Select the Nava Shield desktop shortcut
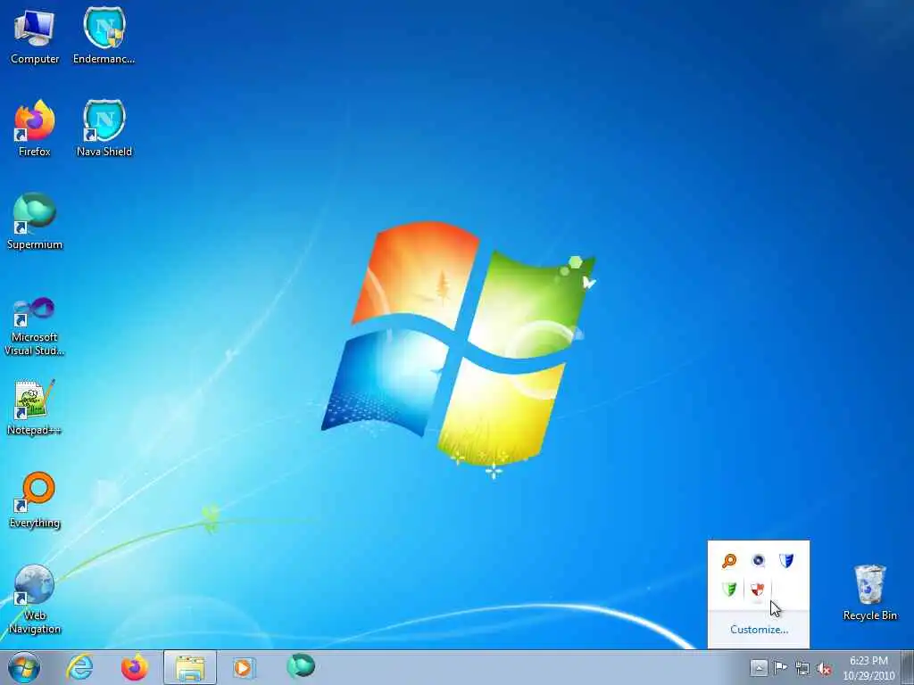The image size is (914, 685). 104,128
